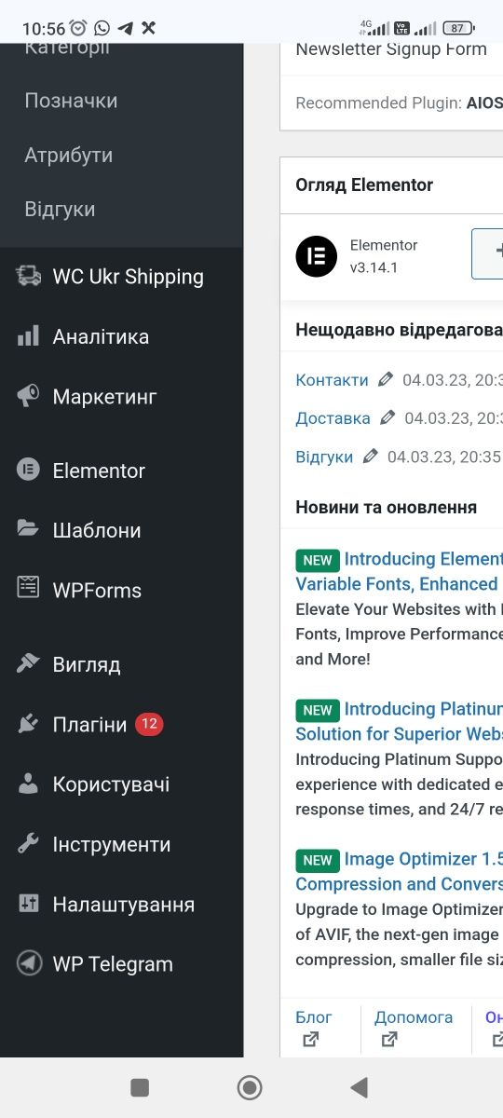Open the Маркетинг menu
Viewport: 503px width, 1118px height.
104,396
